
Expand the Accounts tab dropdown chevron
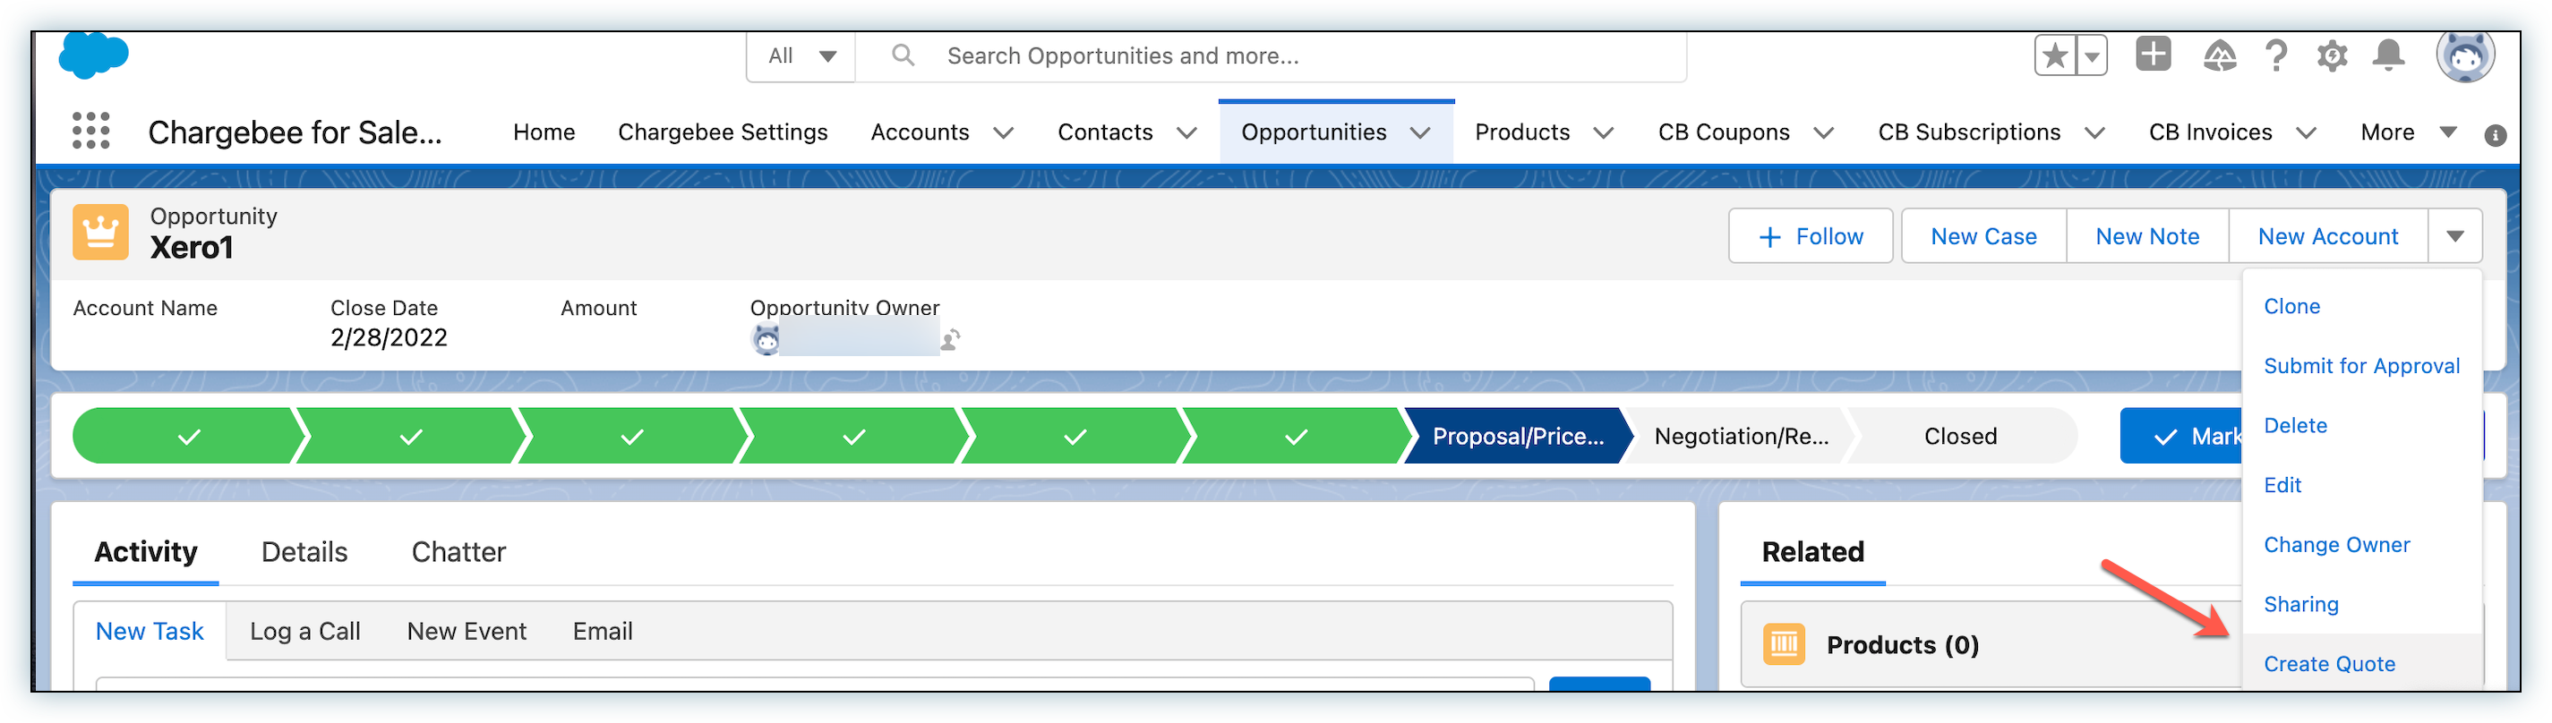coord(1004,132)
